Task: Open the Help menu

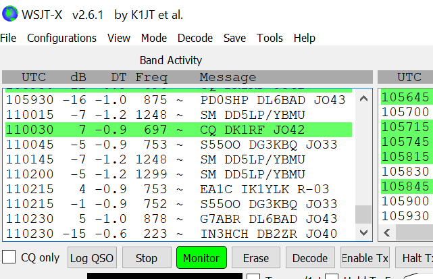Action: coord(304,38)
